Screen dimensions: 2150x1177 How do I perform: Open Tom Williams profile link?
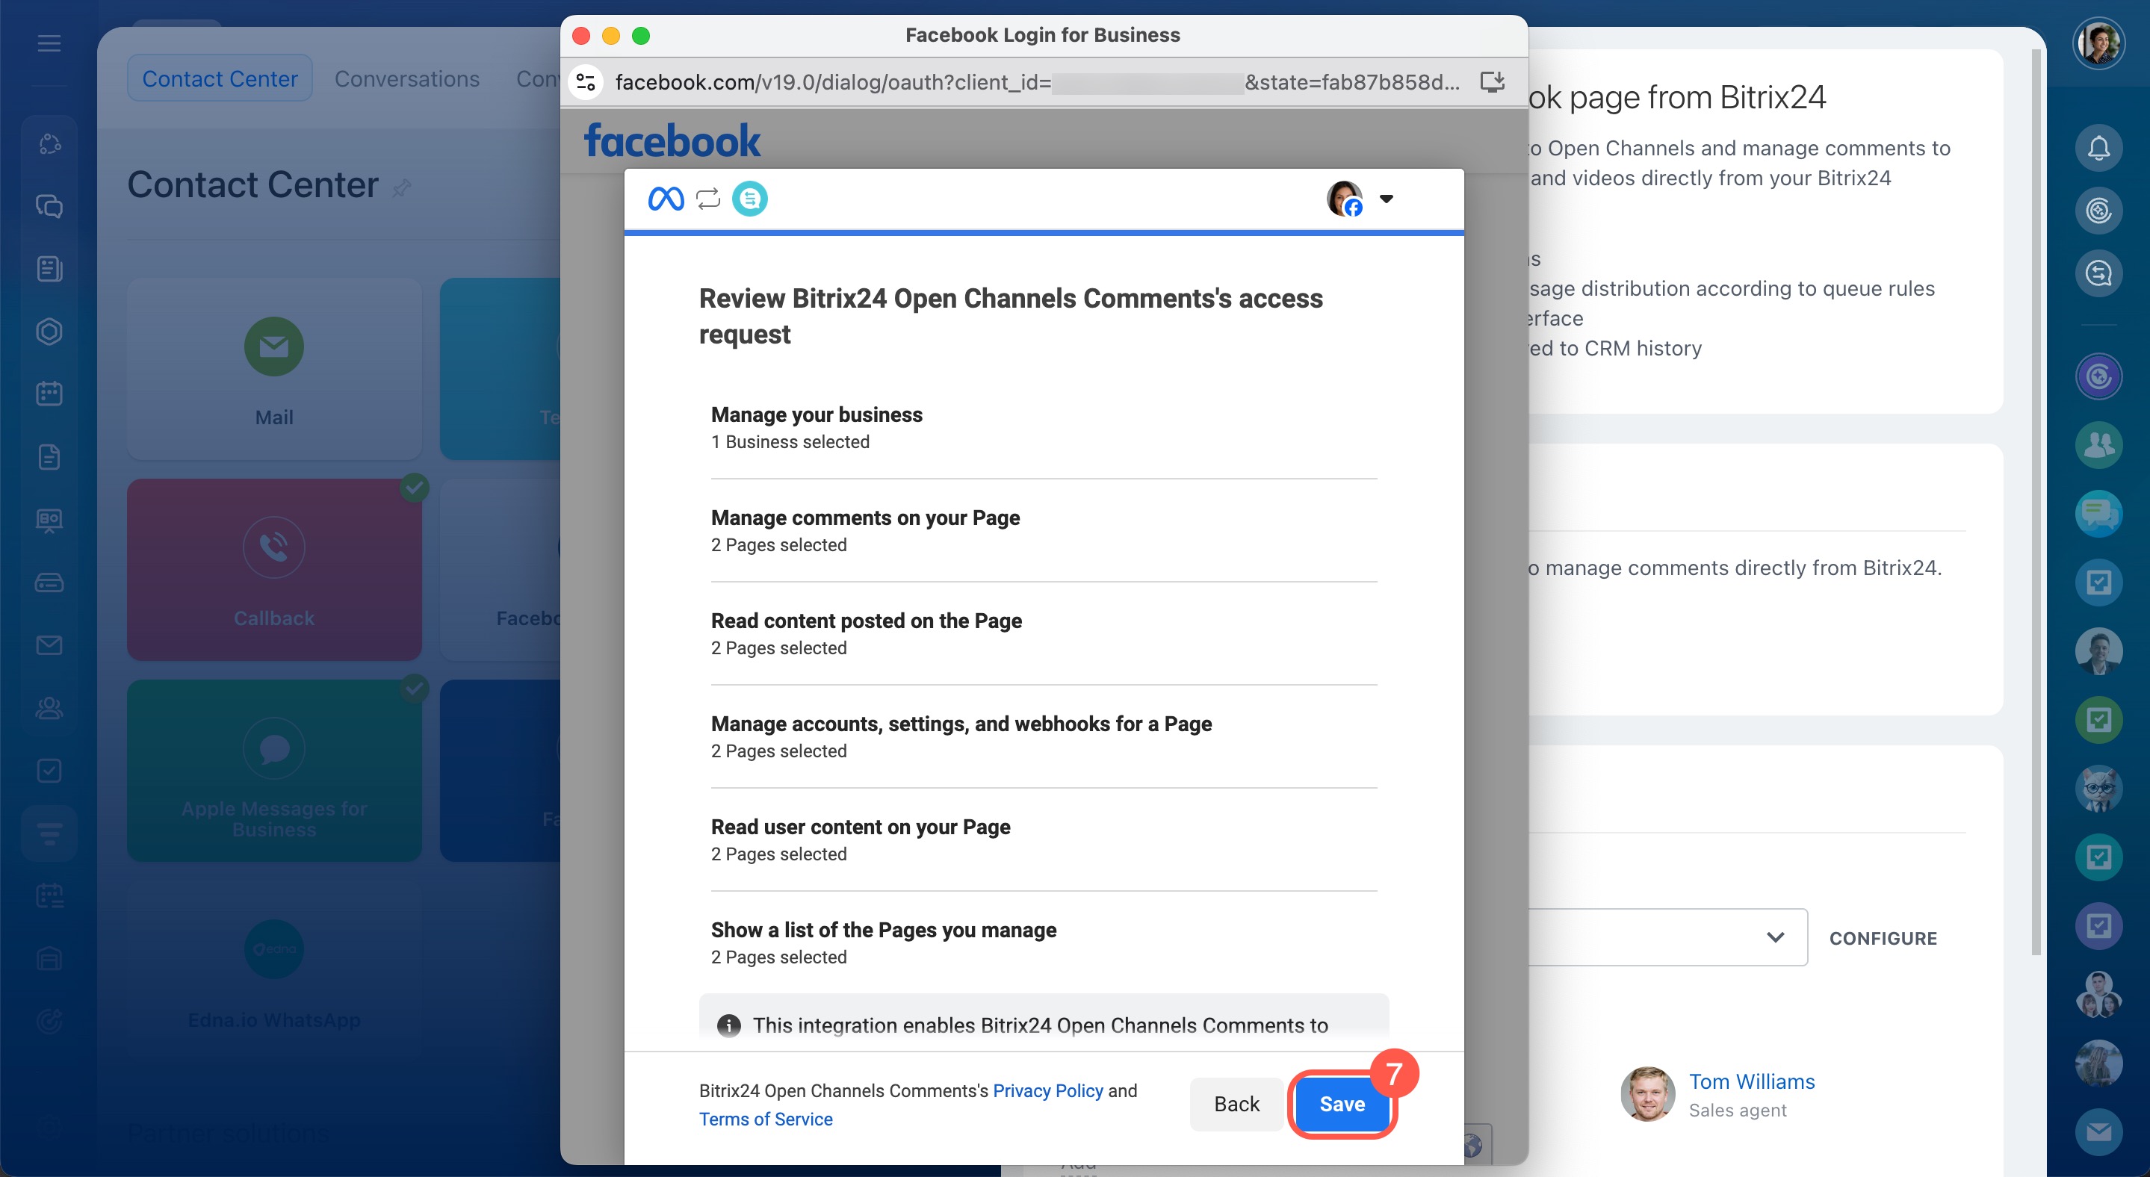1751,1081
